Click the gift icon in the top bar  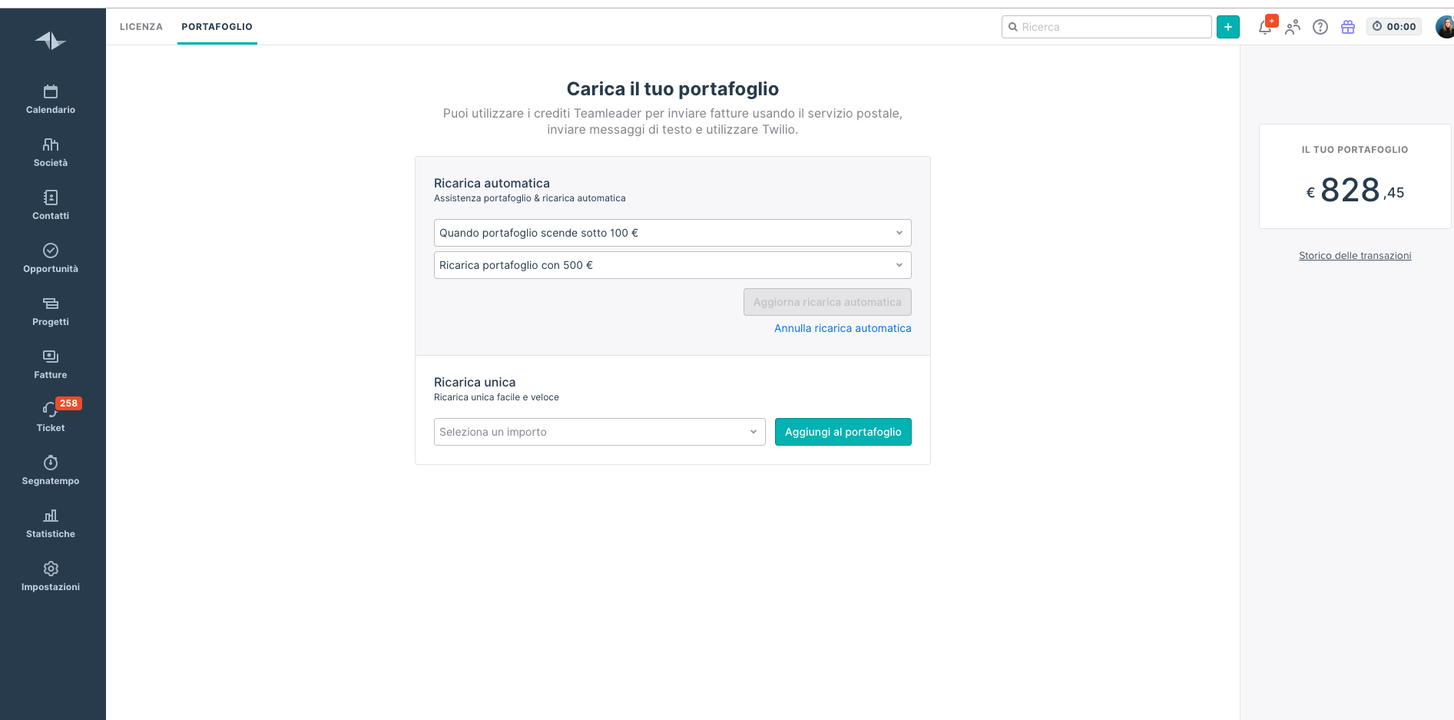click(x=1348, y=27)
